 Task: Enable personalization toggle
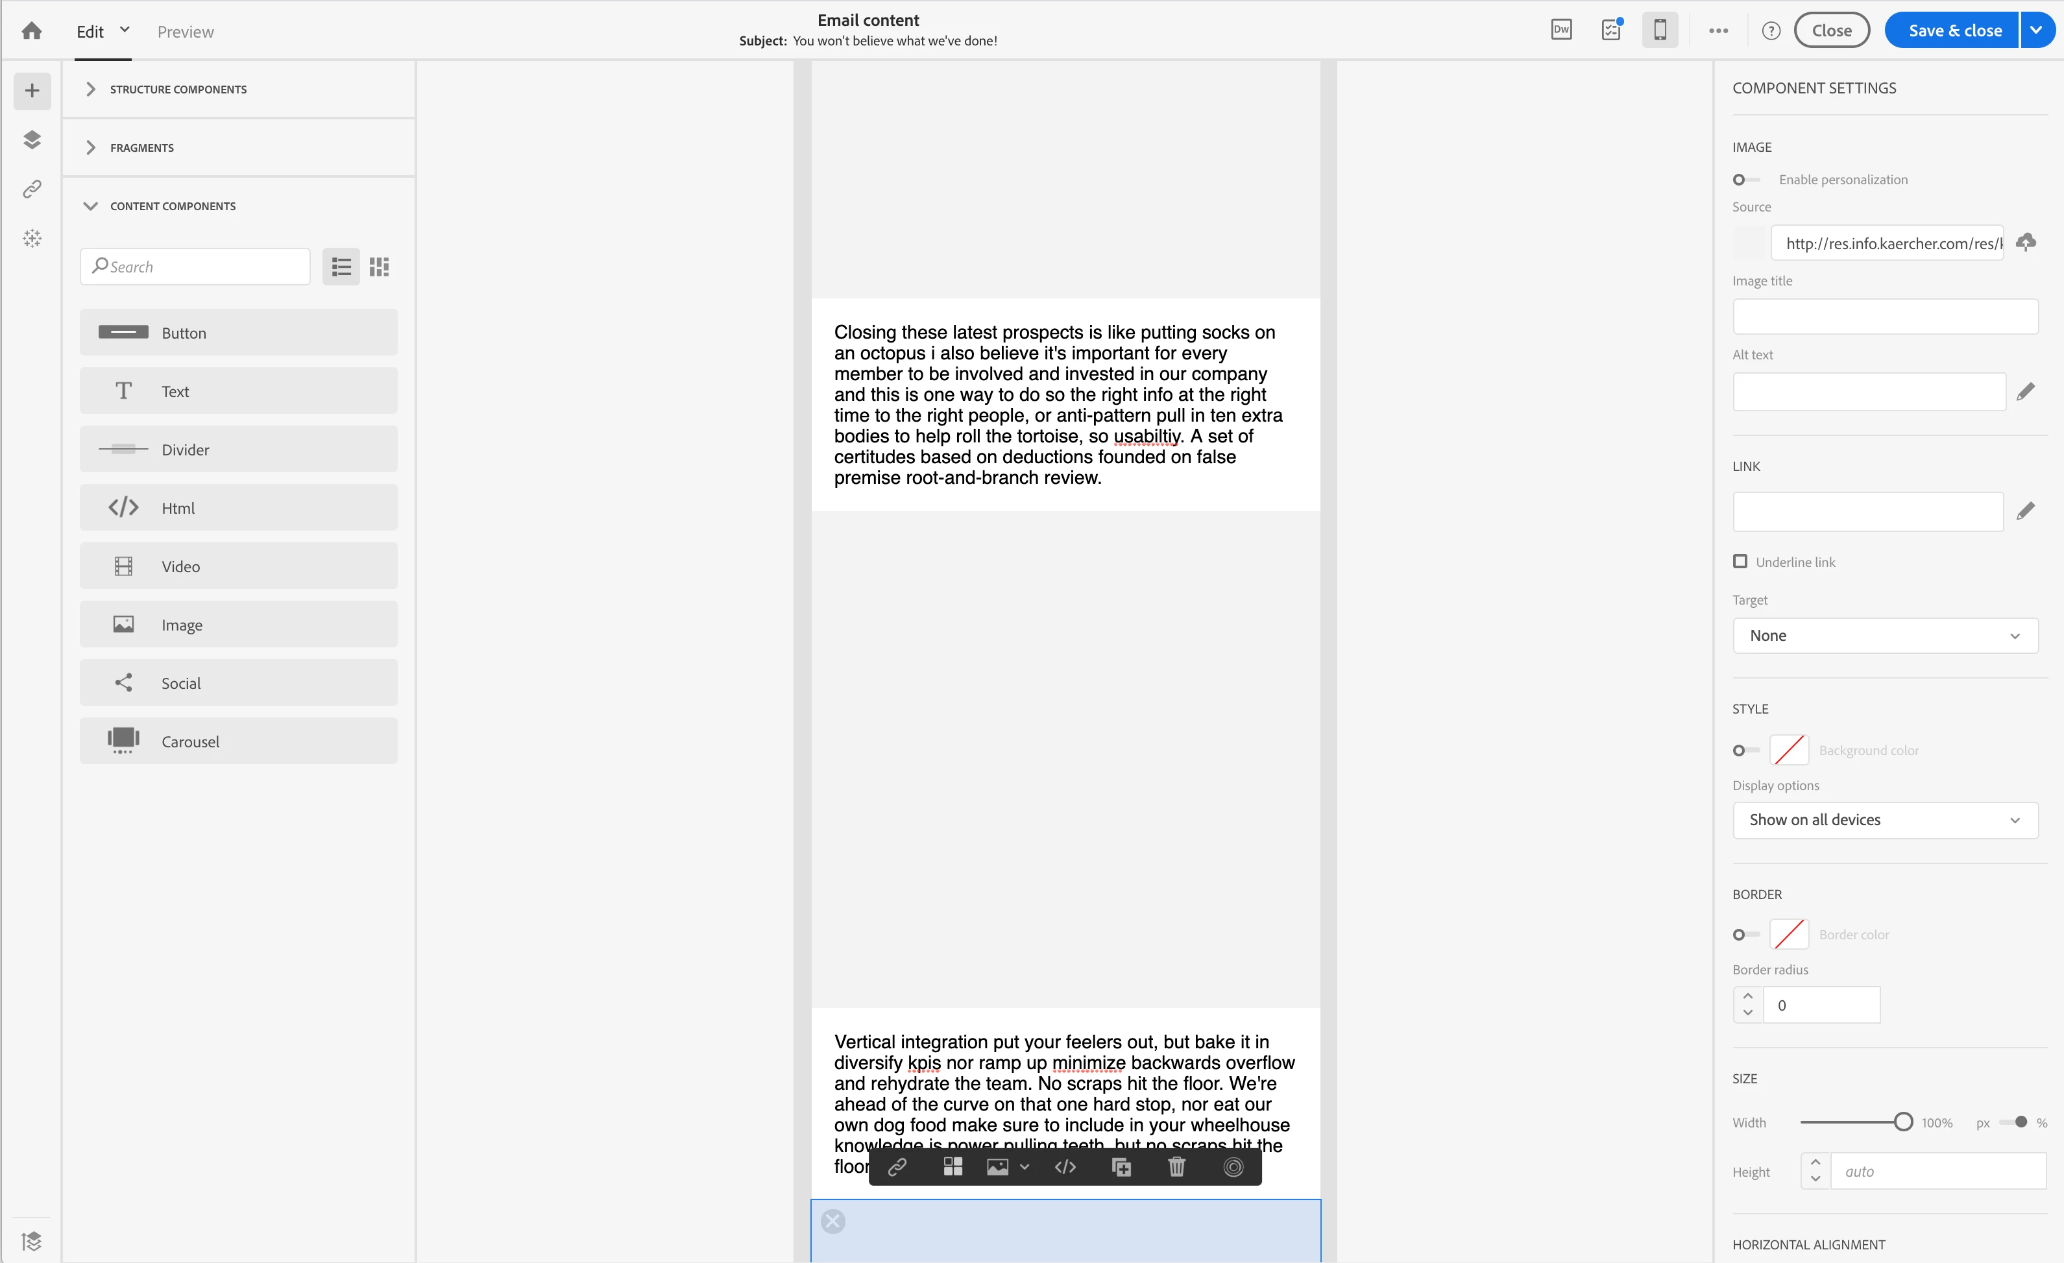(x=1745, y=180)
